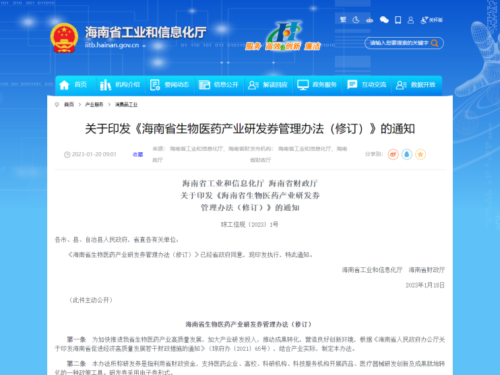
Task: Open the barrier-free accessibility icon
Action: (356, 20)
